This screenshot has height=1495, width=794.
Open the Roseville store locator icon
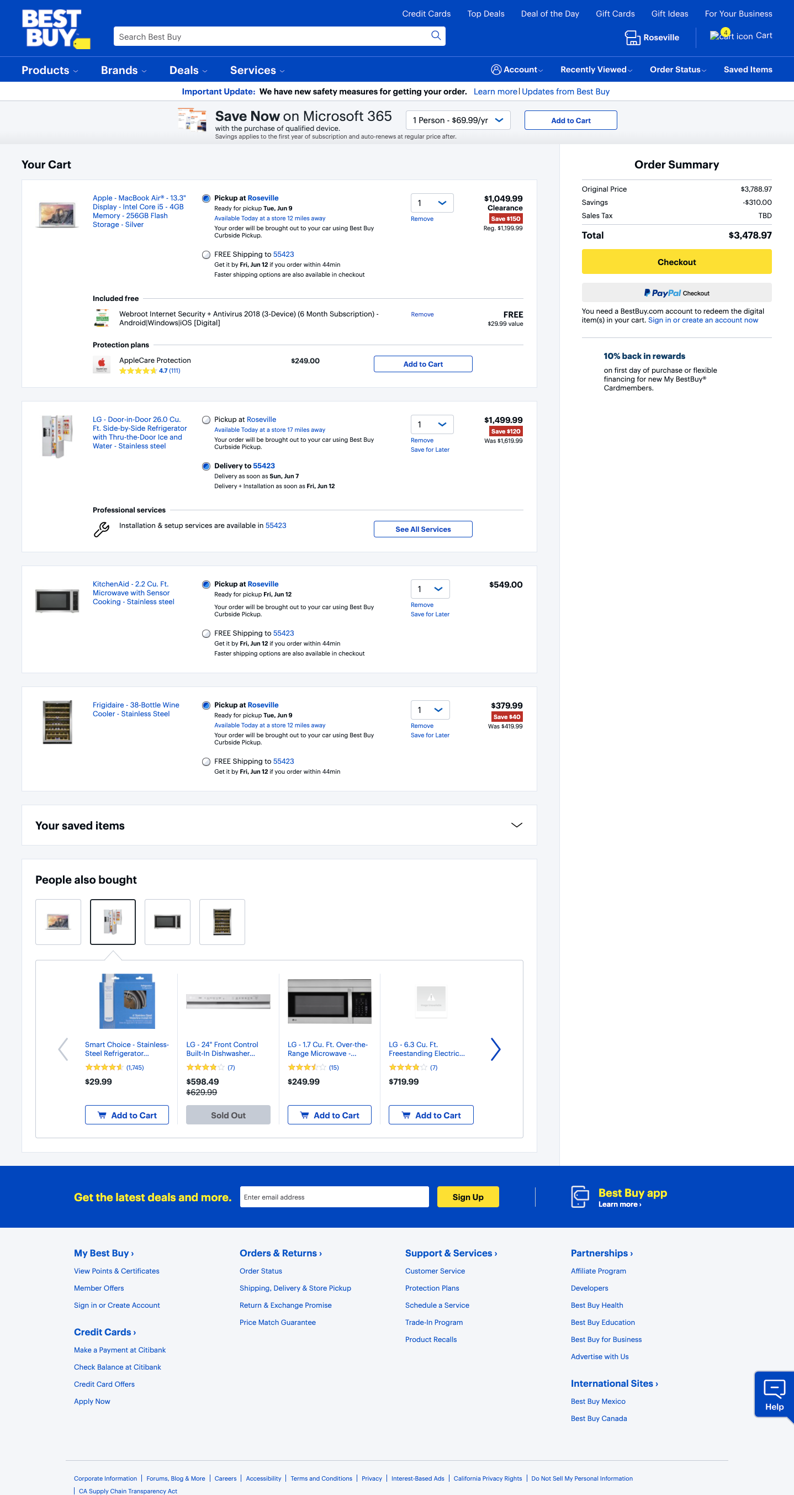[x=632, y=38]
